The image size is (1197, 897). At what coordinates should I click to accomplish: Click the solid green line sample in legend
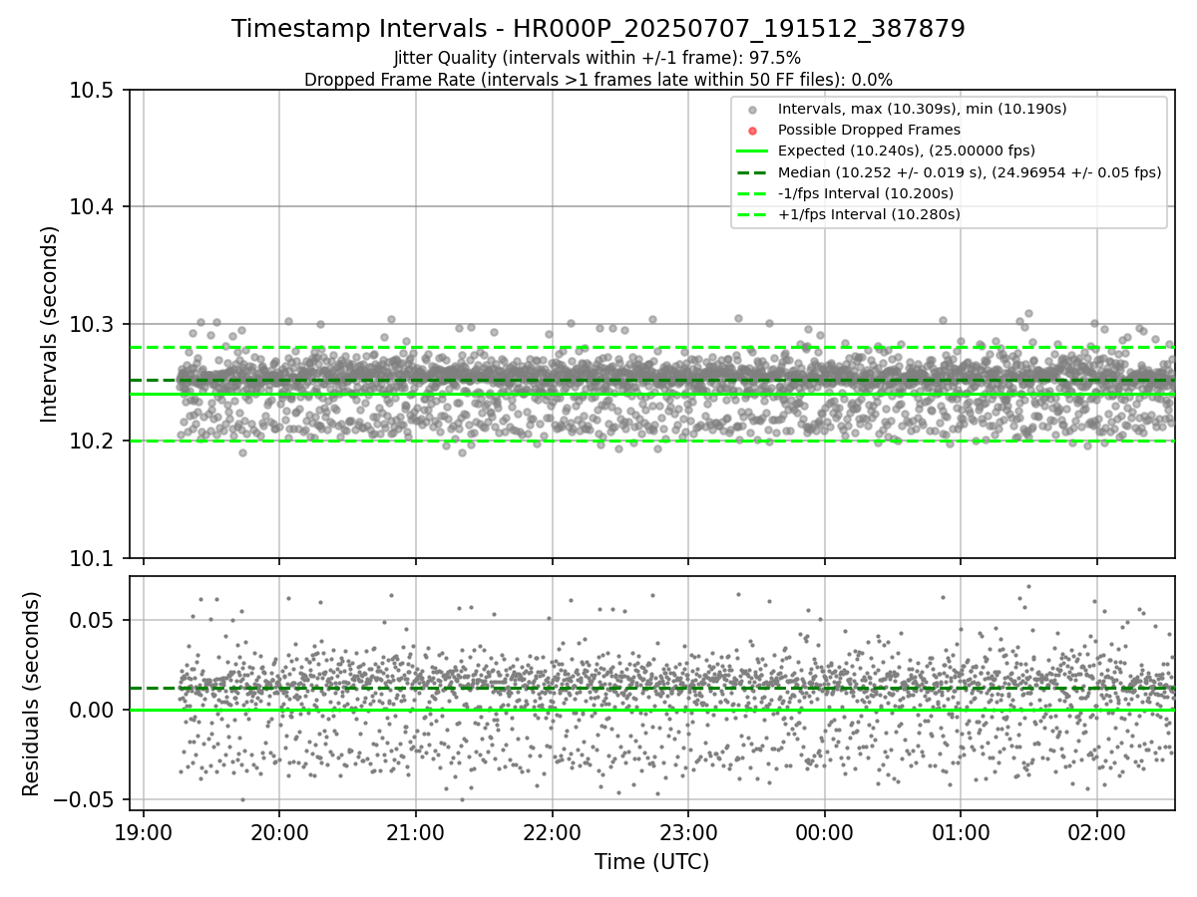point(752,150)
